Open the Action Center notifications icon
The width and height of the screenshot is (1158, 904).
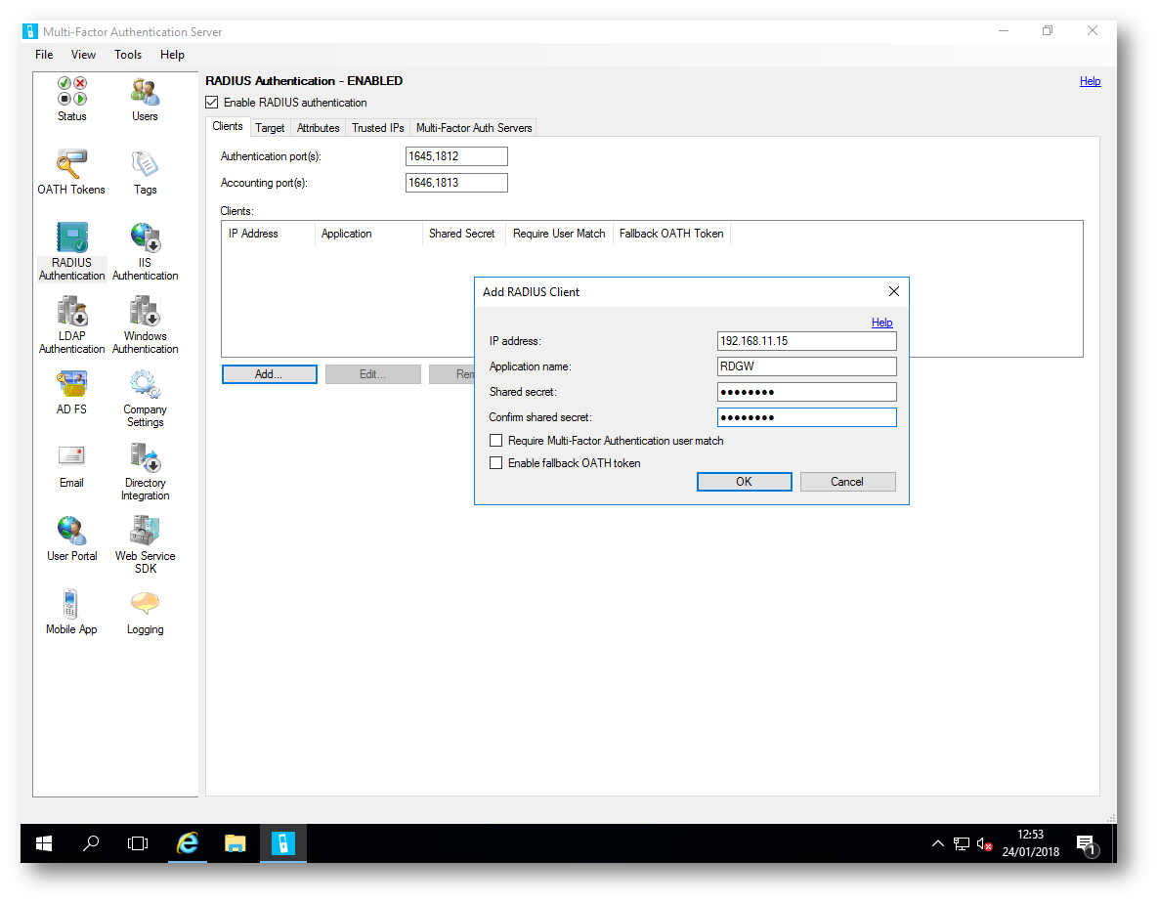(x=1086, y=844)
